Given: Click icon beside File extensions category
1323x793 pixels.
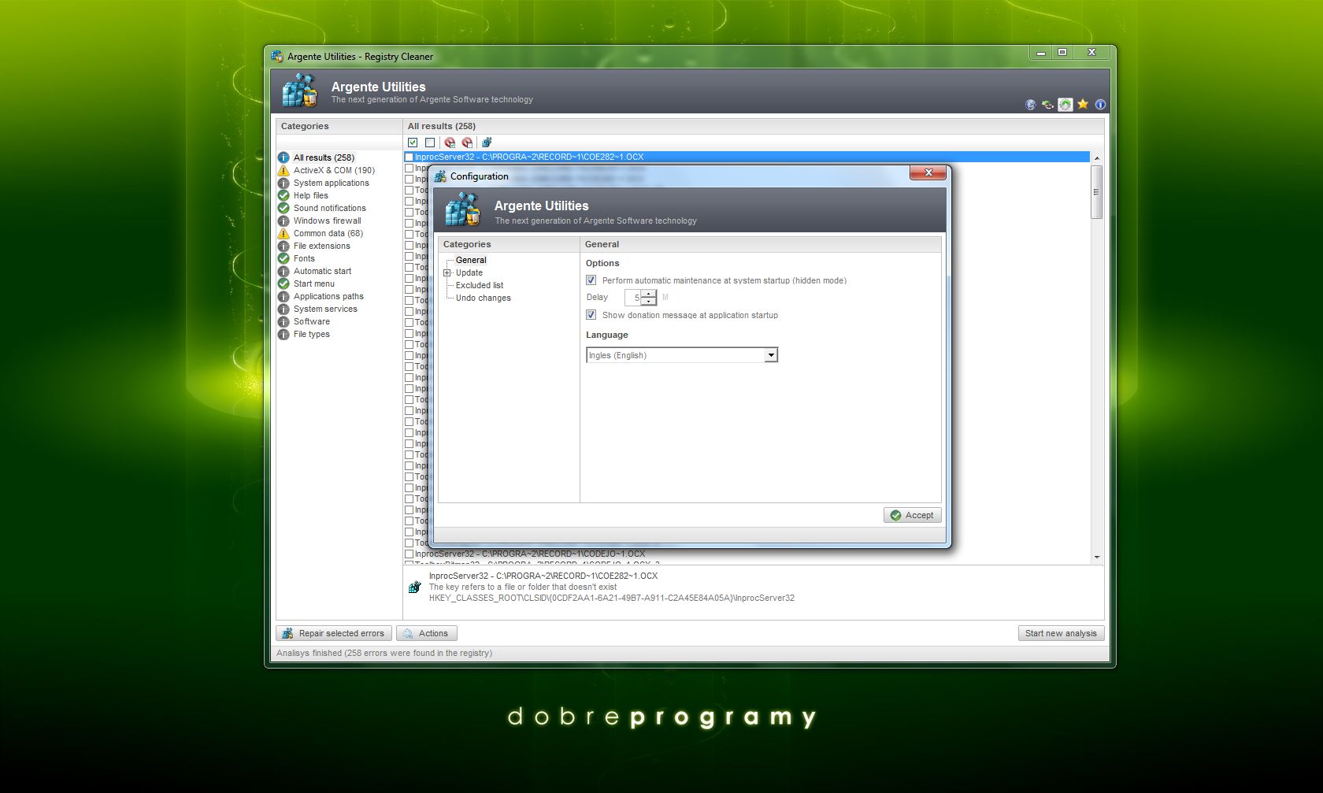Looking at the screenshot, I should click(283, 246).
